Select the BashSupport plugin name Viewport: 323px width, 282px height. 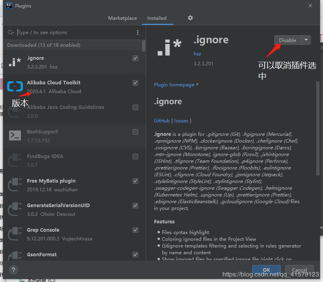tap(42, 132)
